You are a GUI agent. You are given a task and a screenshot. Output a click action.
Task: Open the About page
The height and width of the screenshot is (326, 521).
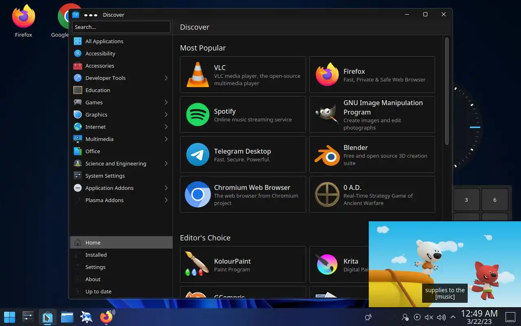(x=121, y=279)
